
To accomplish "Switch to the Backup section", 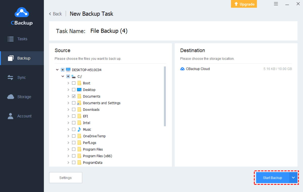I will 22,58.
